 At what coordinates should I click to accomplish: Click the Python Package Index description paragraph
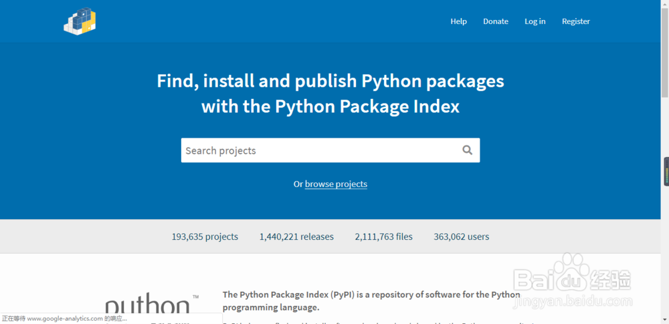click(x=371, y=301)
